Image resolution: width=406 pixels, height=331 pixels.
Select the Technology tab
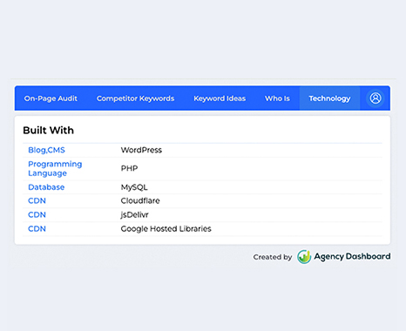[329, 98]
